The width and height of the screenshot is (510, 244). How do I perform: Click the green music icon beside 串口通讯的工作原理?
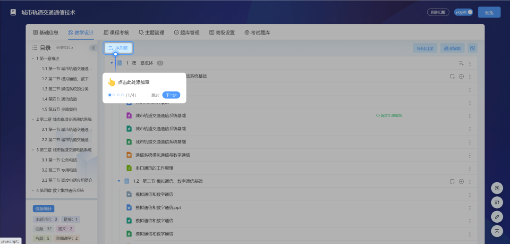[129, 168]
